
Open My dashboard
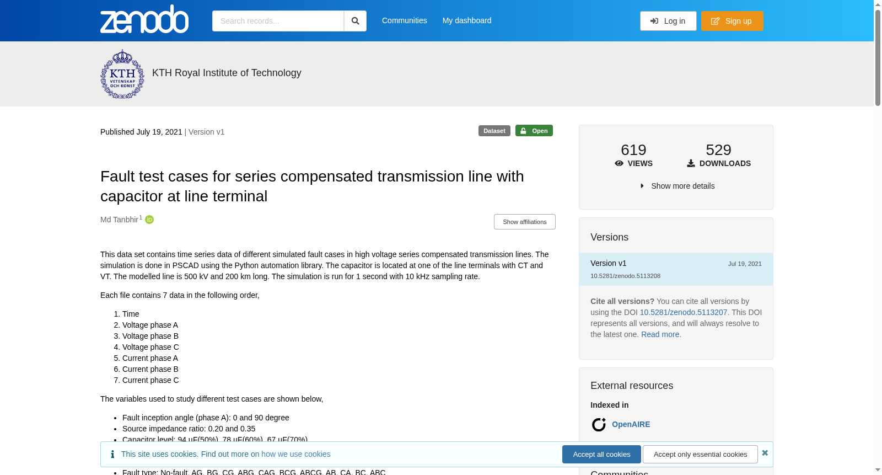pyautogui.click(x=467, y=20)
